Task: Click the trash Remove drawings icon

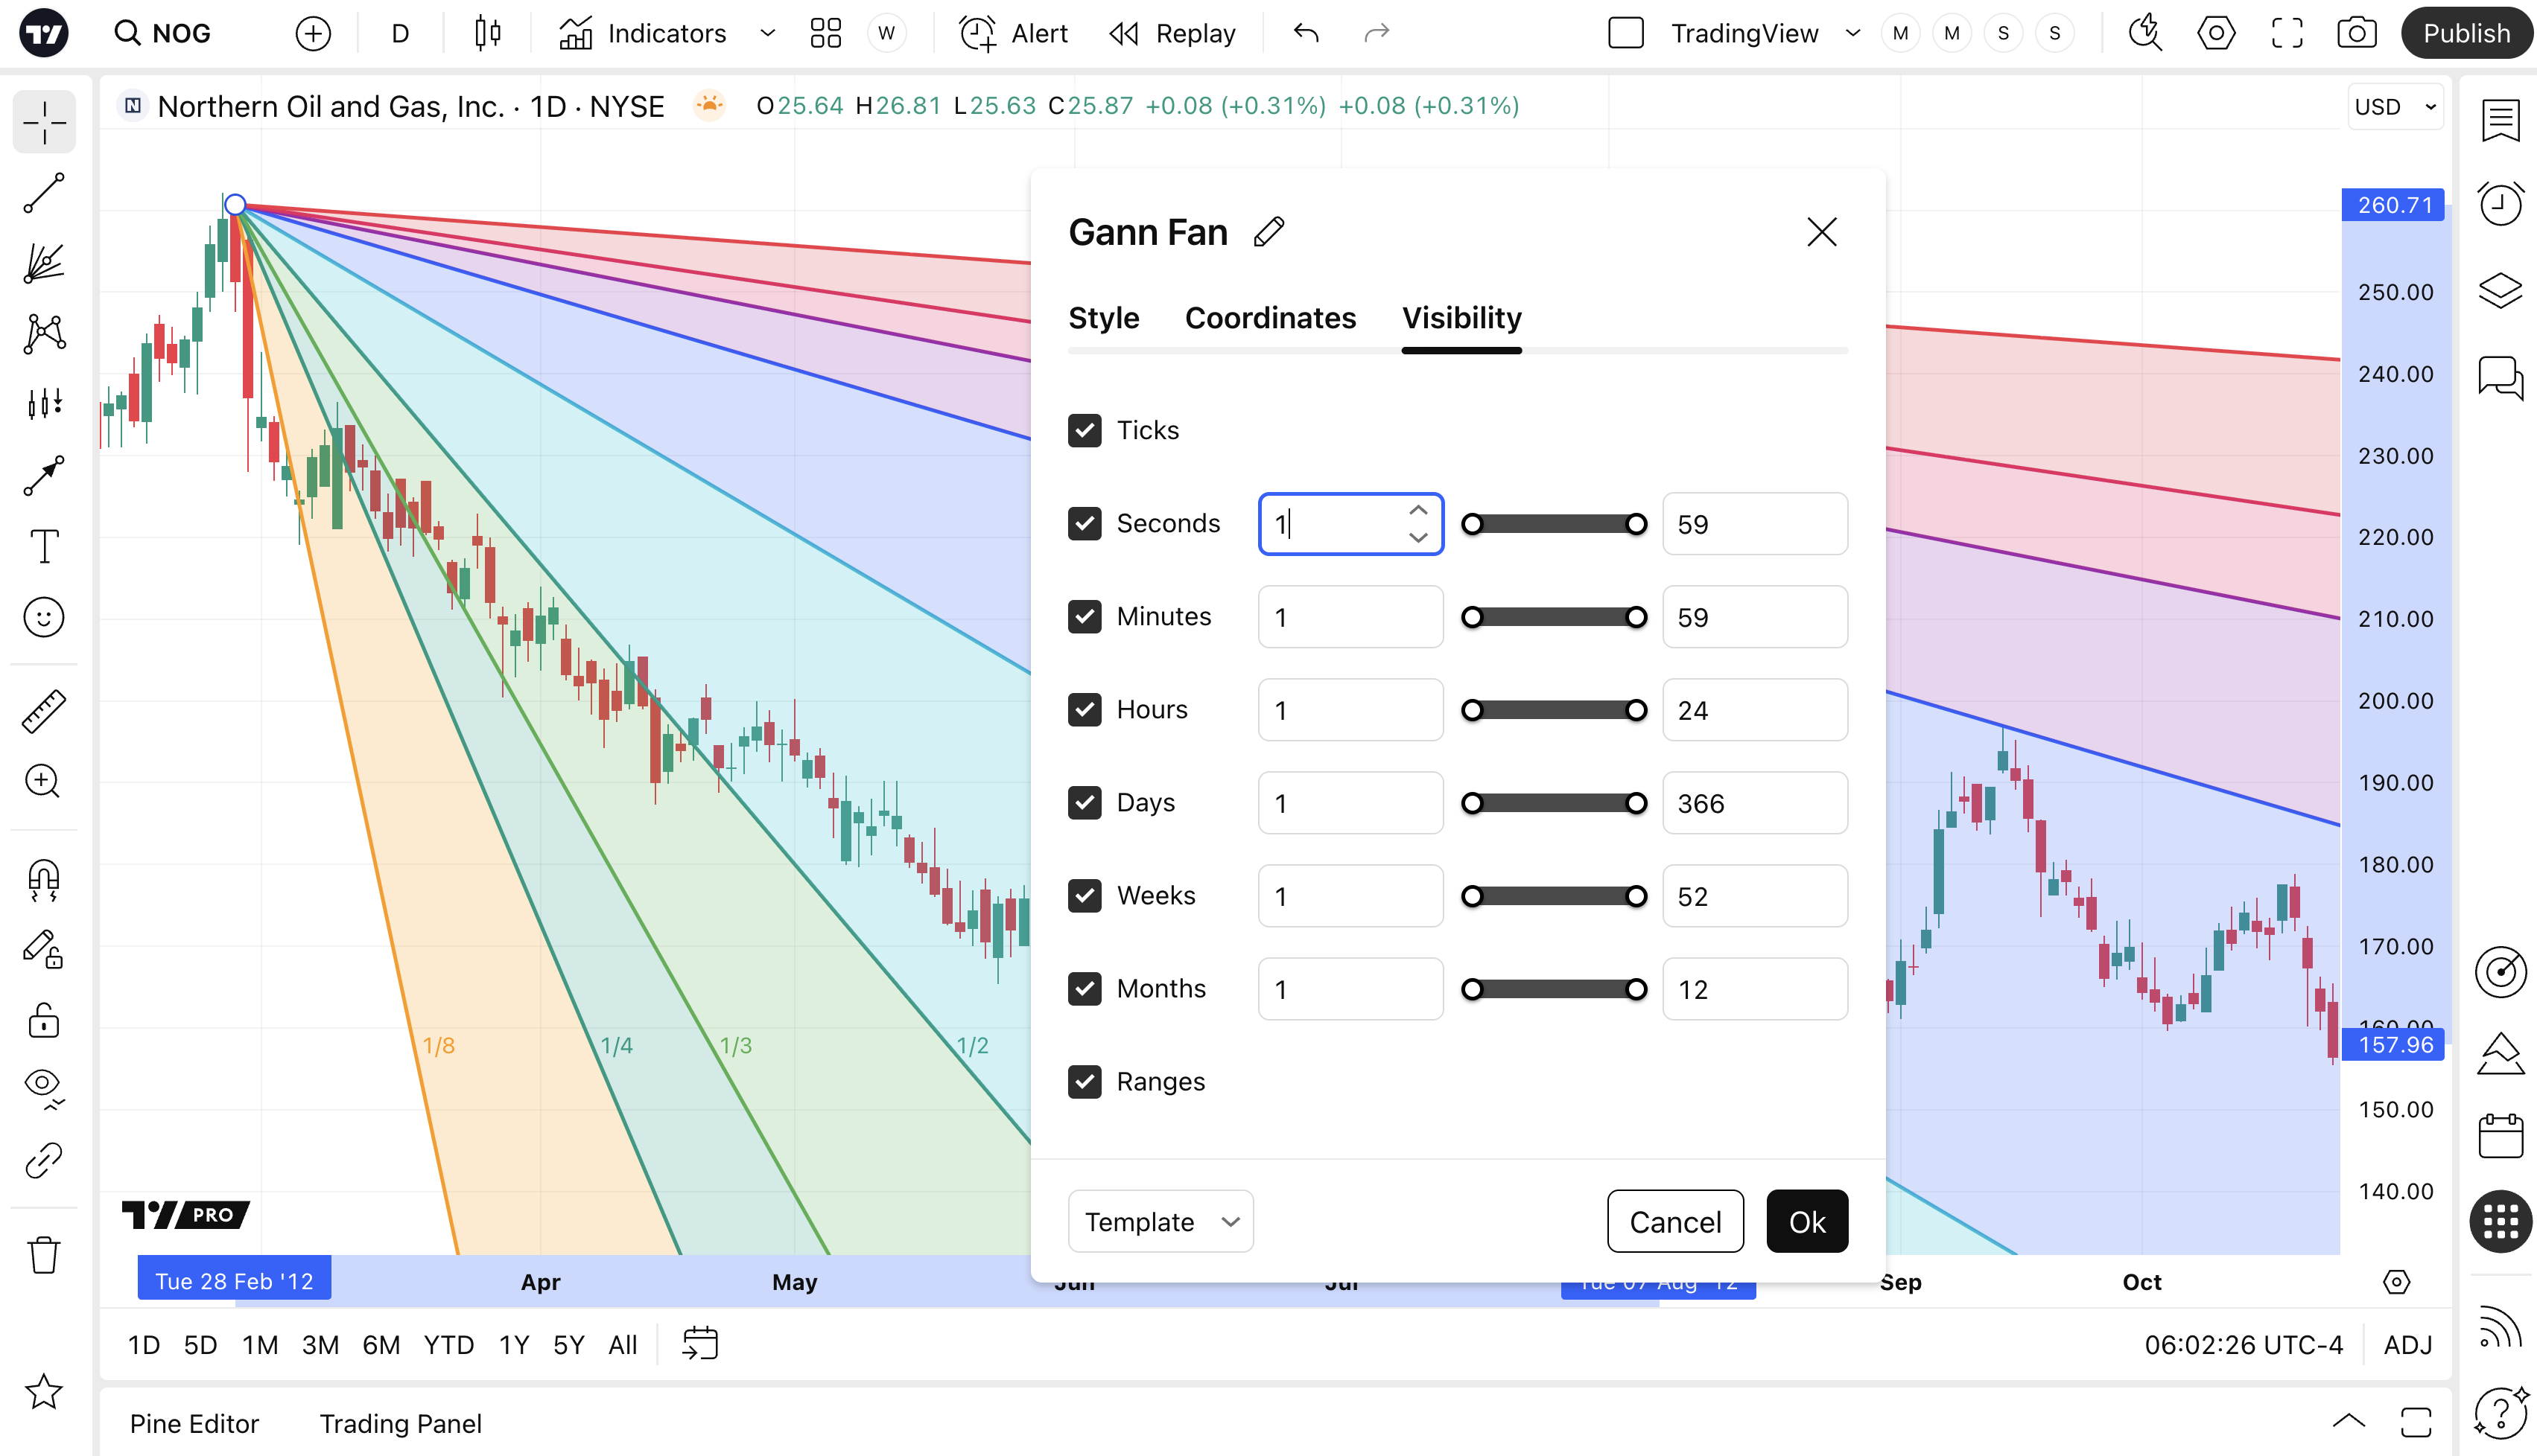Action: pos(44,1254)
